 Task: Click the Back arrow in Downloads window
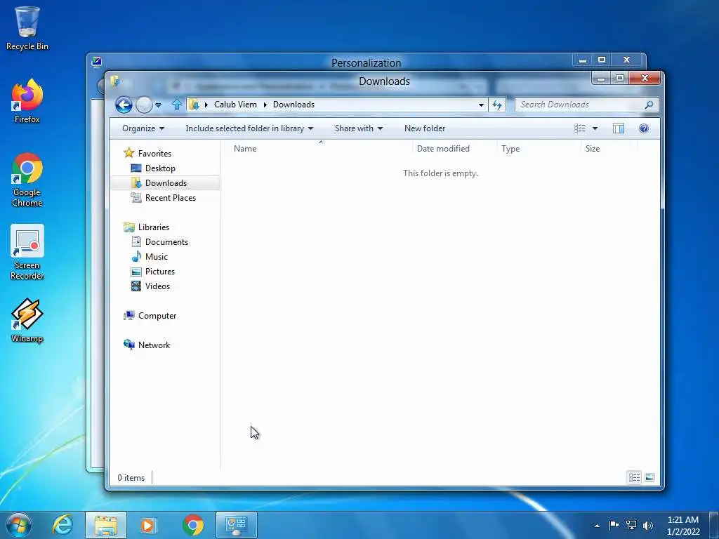coord(124,105)
